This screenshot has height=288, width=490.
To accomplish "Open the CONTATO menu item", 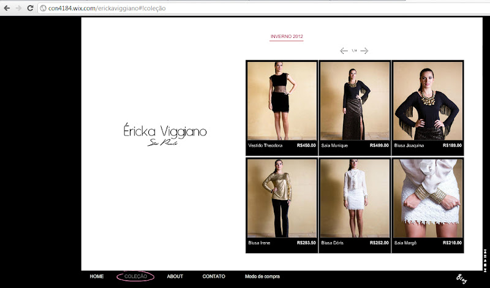I will (x=214, y=276).
